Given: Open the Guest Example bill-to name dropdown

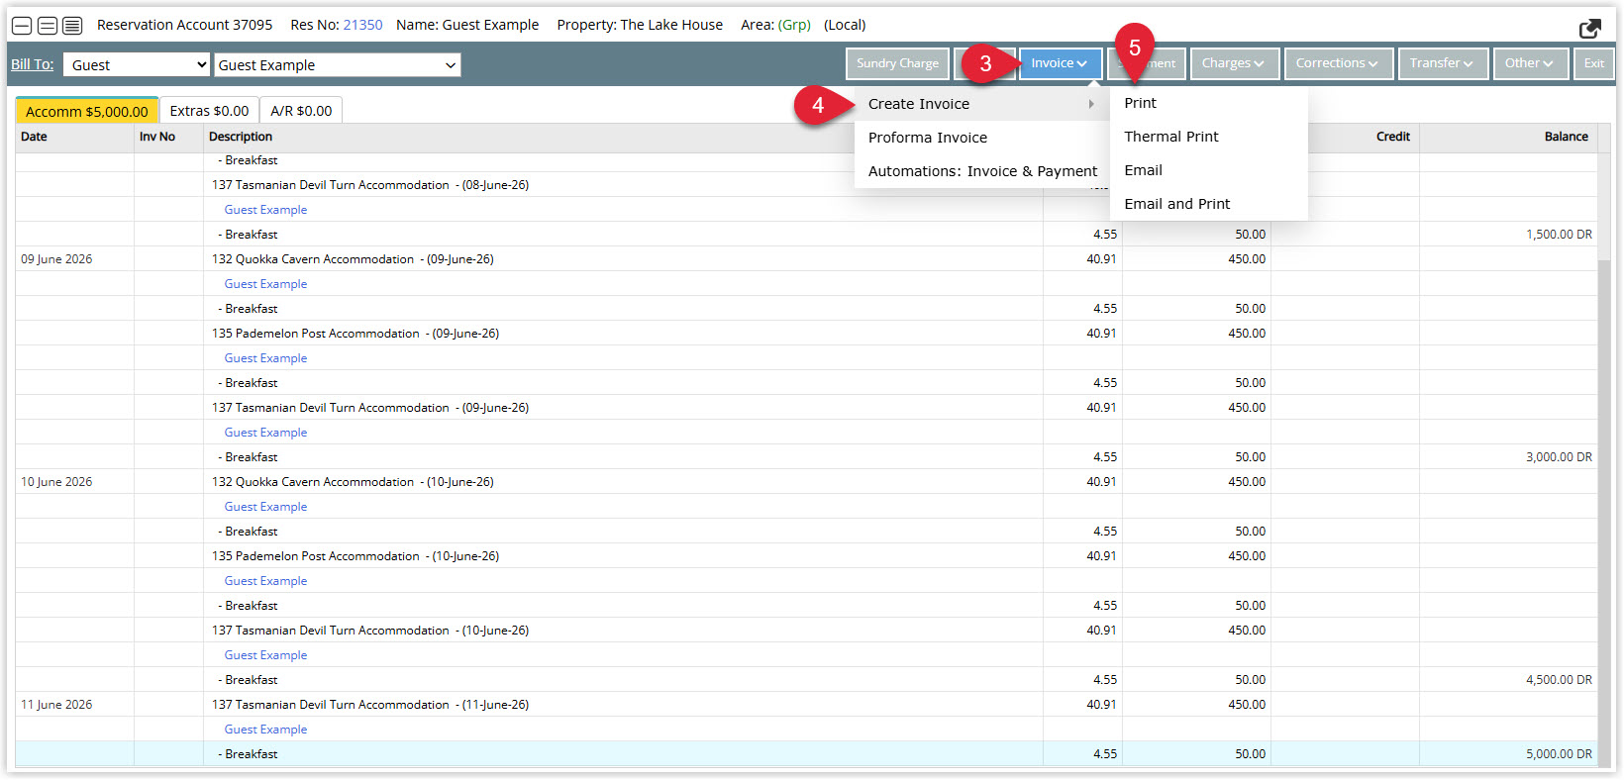Looking at the screenshot, I should pyautogui.click(x=337, y=65).
